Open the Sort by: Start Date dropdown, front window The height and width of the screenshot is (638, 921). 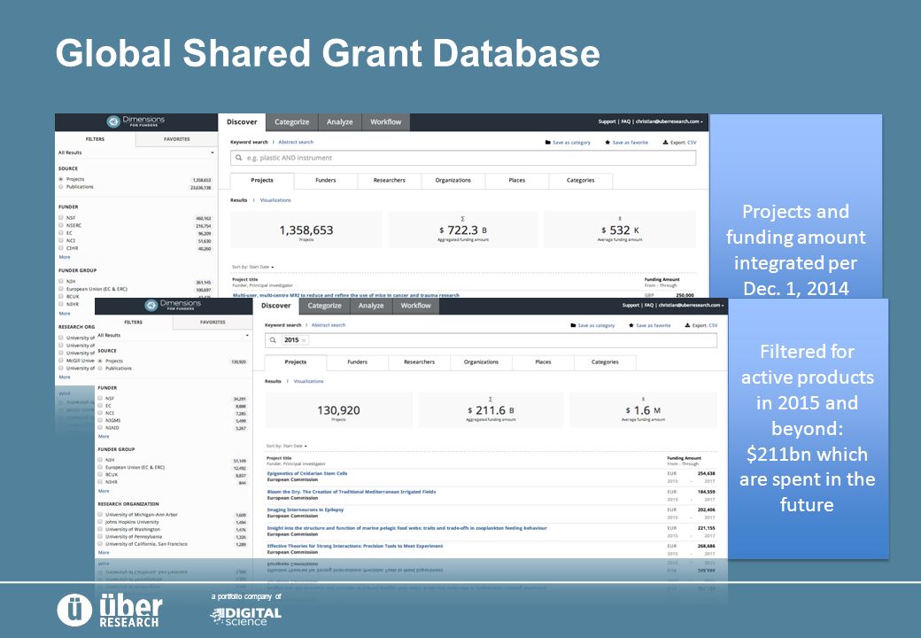coord(287,446)
